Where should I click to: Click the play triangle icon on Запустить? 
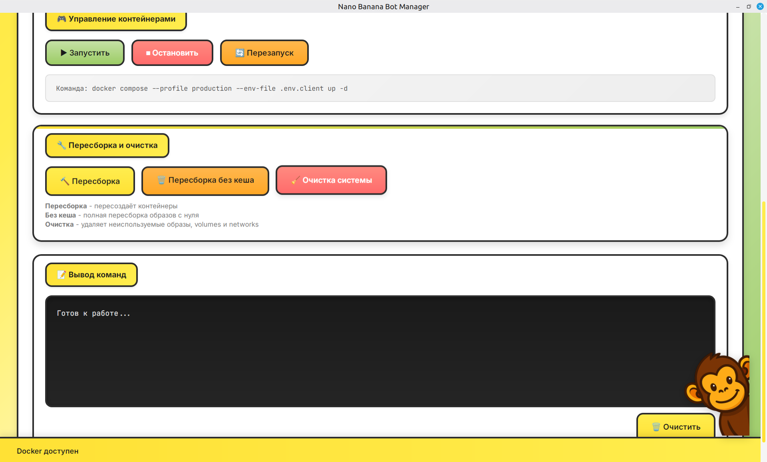click(64, 53)
